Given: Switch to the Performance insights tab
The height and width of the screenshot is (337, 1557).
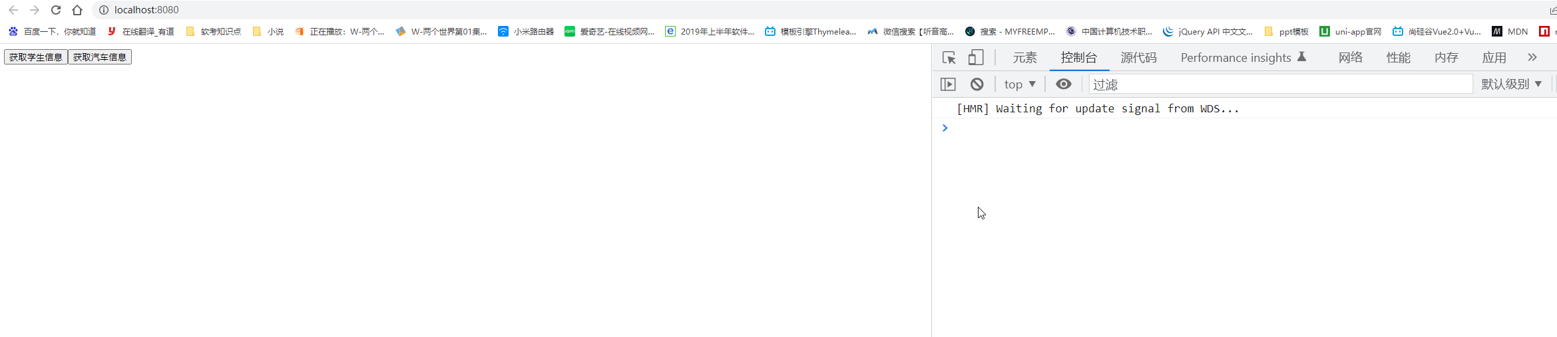Looking at the screenshot, I should point(1243,58).
